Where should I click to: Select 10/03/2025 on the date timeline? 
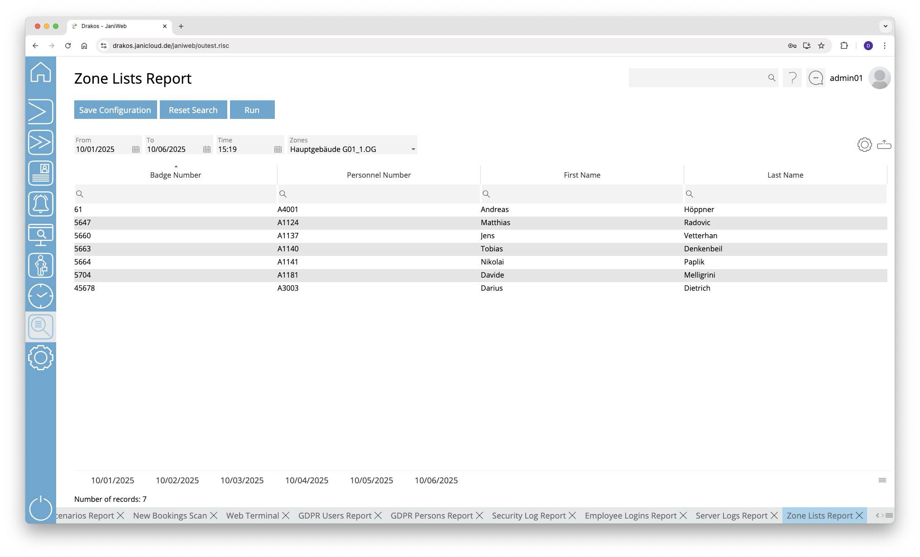[242, 480]
